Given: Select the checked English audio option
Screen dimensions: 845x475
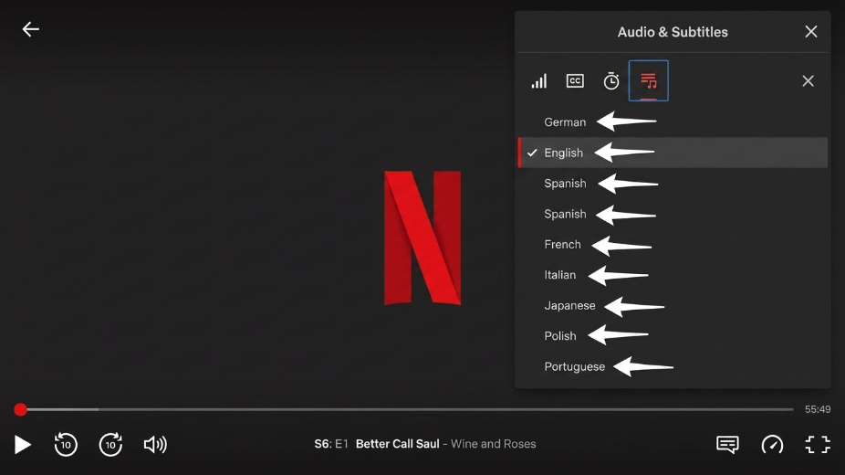Looking at the screenshot, I should point(673,153).
